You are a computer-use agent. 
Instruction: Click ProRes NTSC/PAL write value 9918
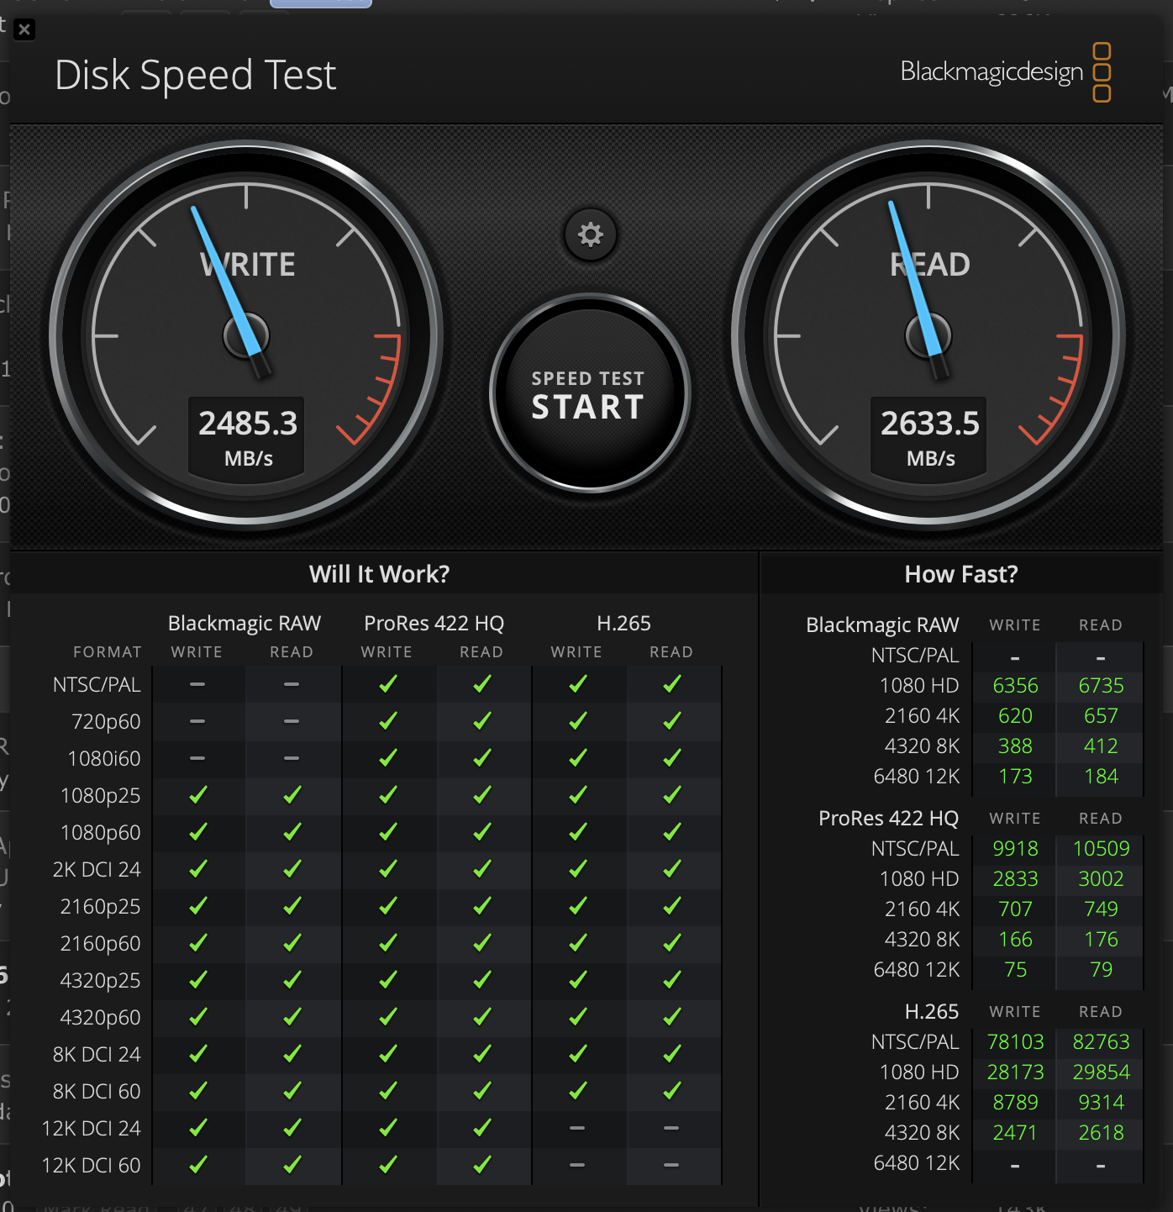pyautogui.click(x=1016, y=849)
